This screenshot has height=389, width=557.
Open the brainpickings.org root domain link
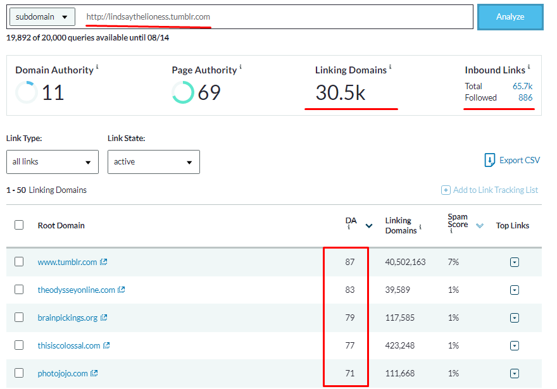(68, 318)
